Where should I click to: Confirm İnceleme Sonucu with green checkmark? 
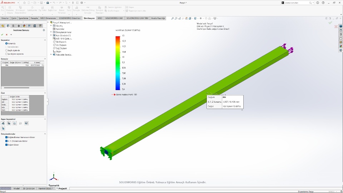(x=2, y=35)
